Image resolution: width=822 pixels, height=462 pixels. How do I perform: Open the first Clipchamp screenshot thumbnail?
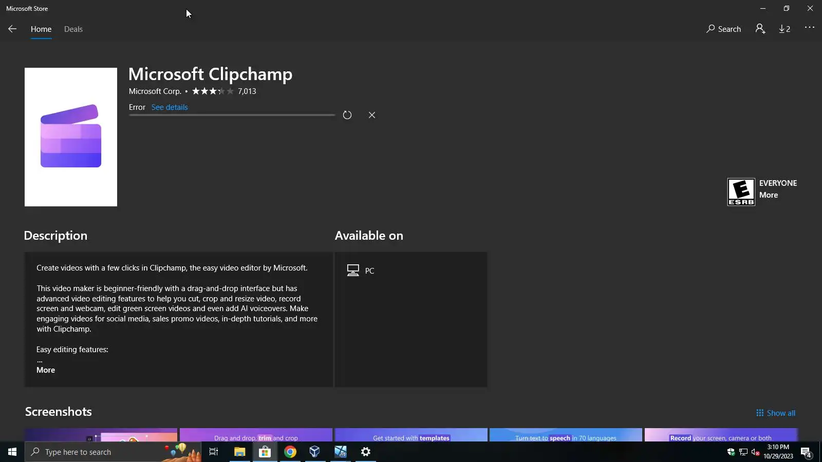(101, 435)
